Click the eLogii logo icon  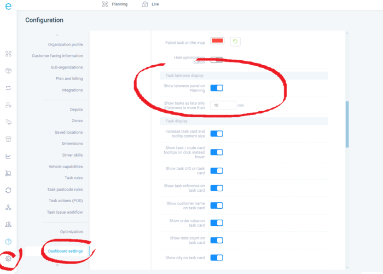coord(8,6)
